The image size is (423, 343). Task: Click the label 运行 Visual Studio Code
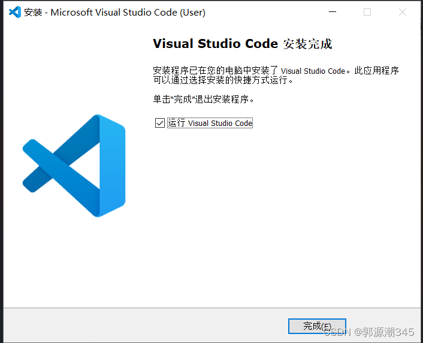coord(210,123)
